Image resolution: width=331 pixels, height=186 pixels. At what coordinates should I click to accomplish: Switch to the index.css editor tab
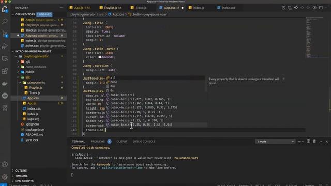click(x=229, y=8)
